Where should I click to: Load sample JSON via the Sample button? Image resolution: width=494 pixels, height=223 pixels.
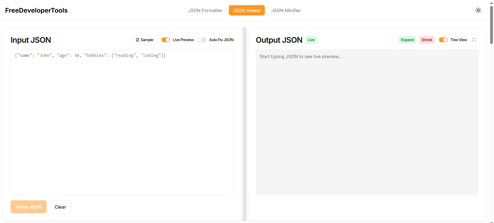[x=144, y=40]
